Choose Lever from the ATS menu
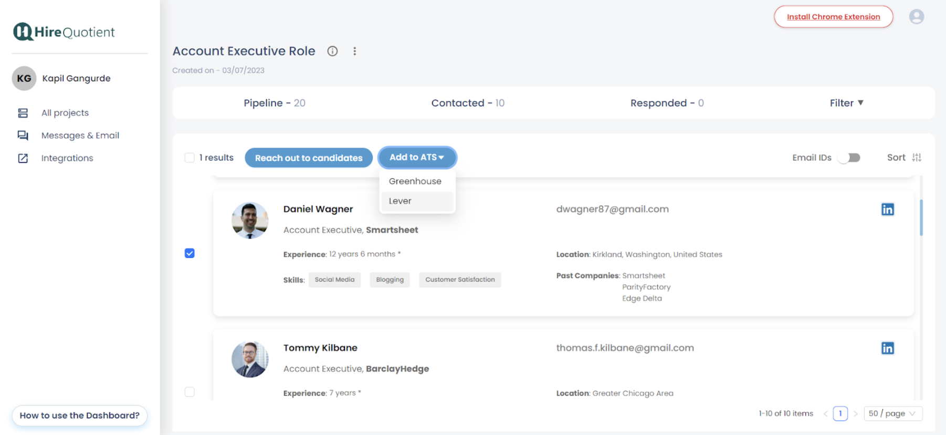 tap(400, 201)
